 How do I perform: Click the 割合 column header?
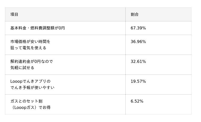pyautogui.click(x=134, y=14)
